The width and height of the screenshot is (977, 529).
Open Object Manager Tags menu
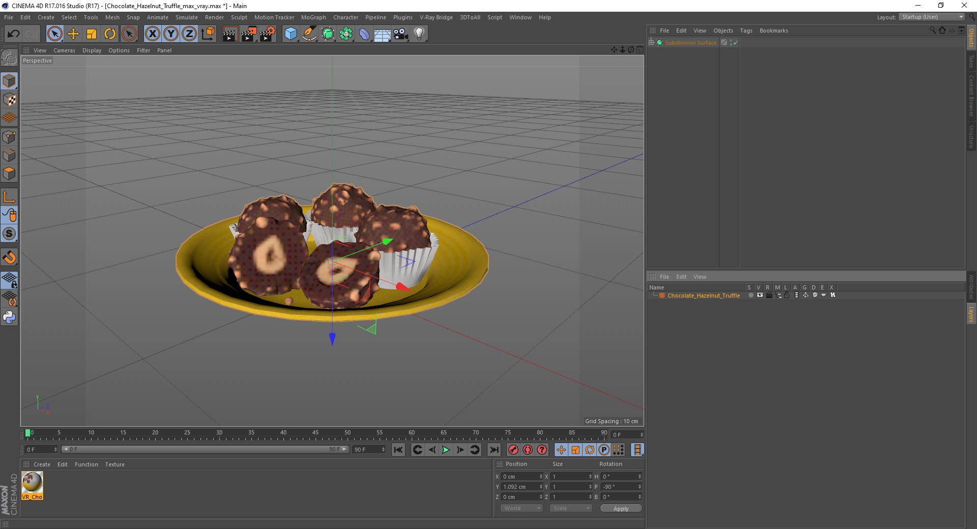point(746,31)
